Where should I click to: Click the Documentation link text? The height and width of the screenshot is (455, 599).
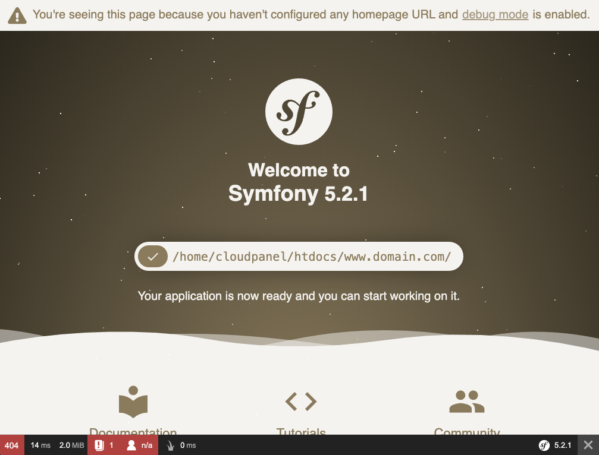(x=133, y=431)
